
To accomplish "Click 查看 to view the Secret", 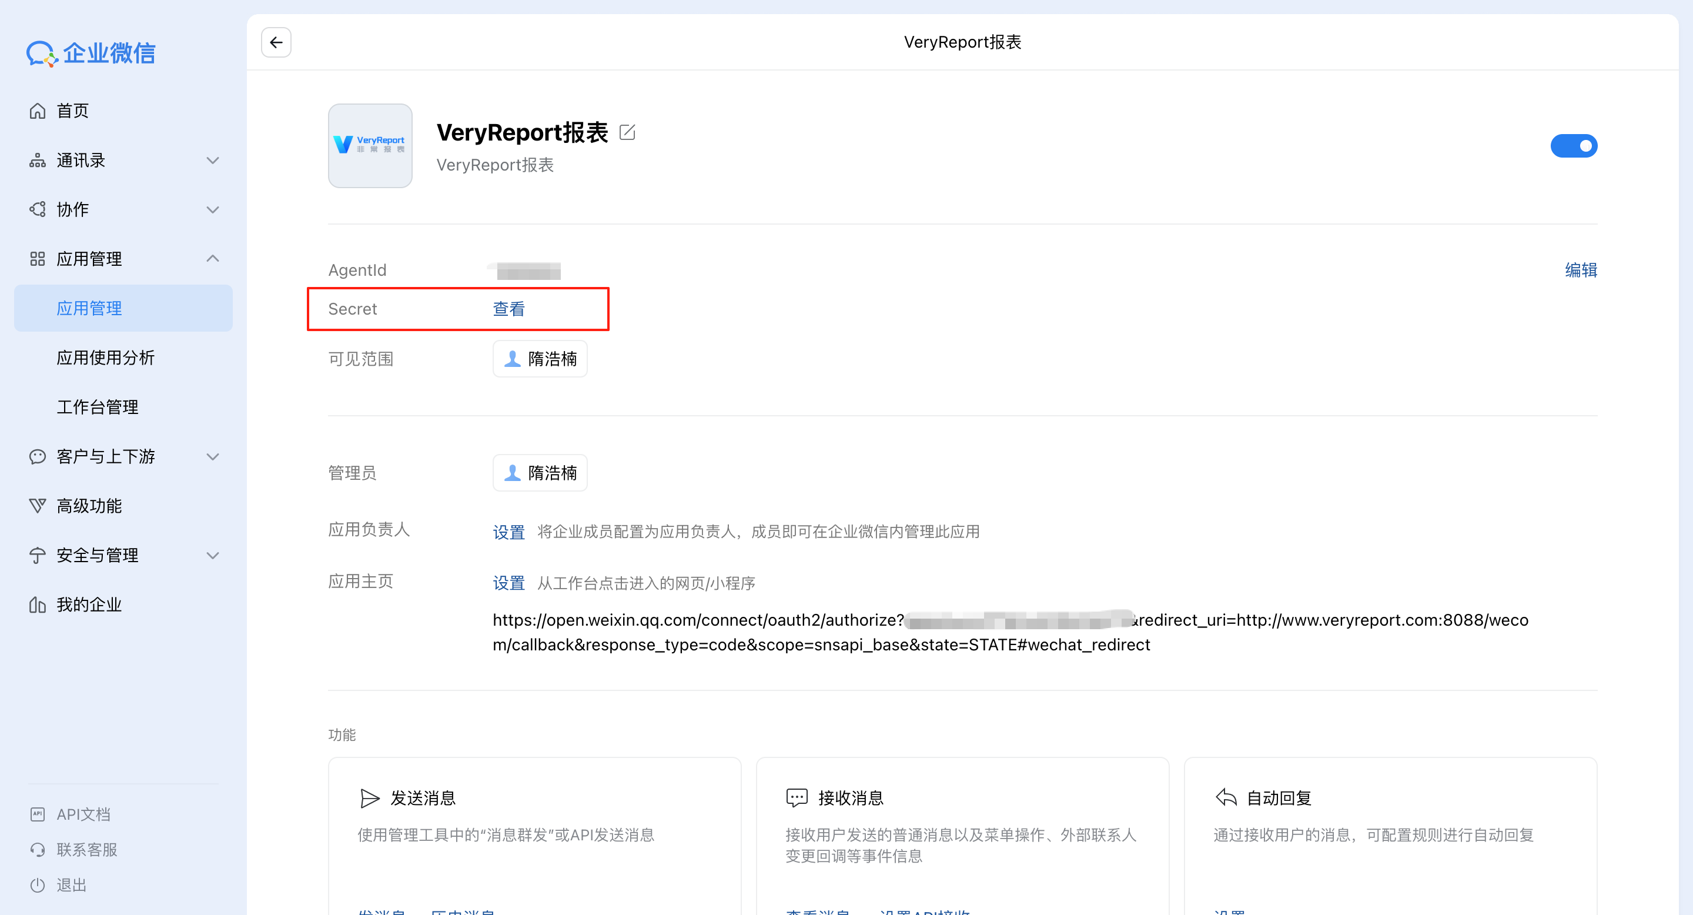I will (x=508, y=309).
